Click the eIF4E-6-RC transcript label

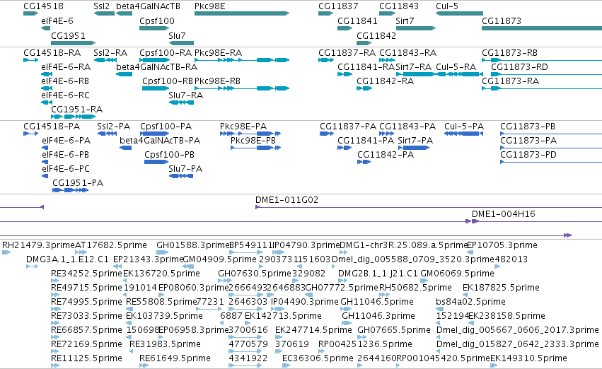pyautogui.click(x=65, y=95)
